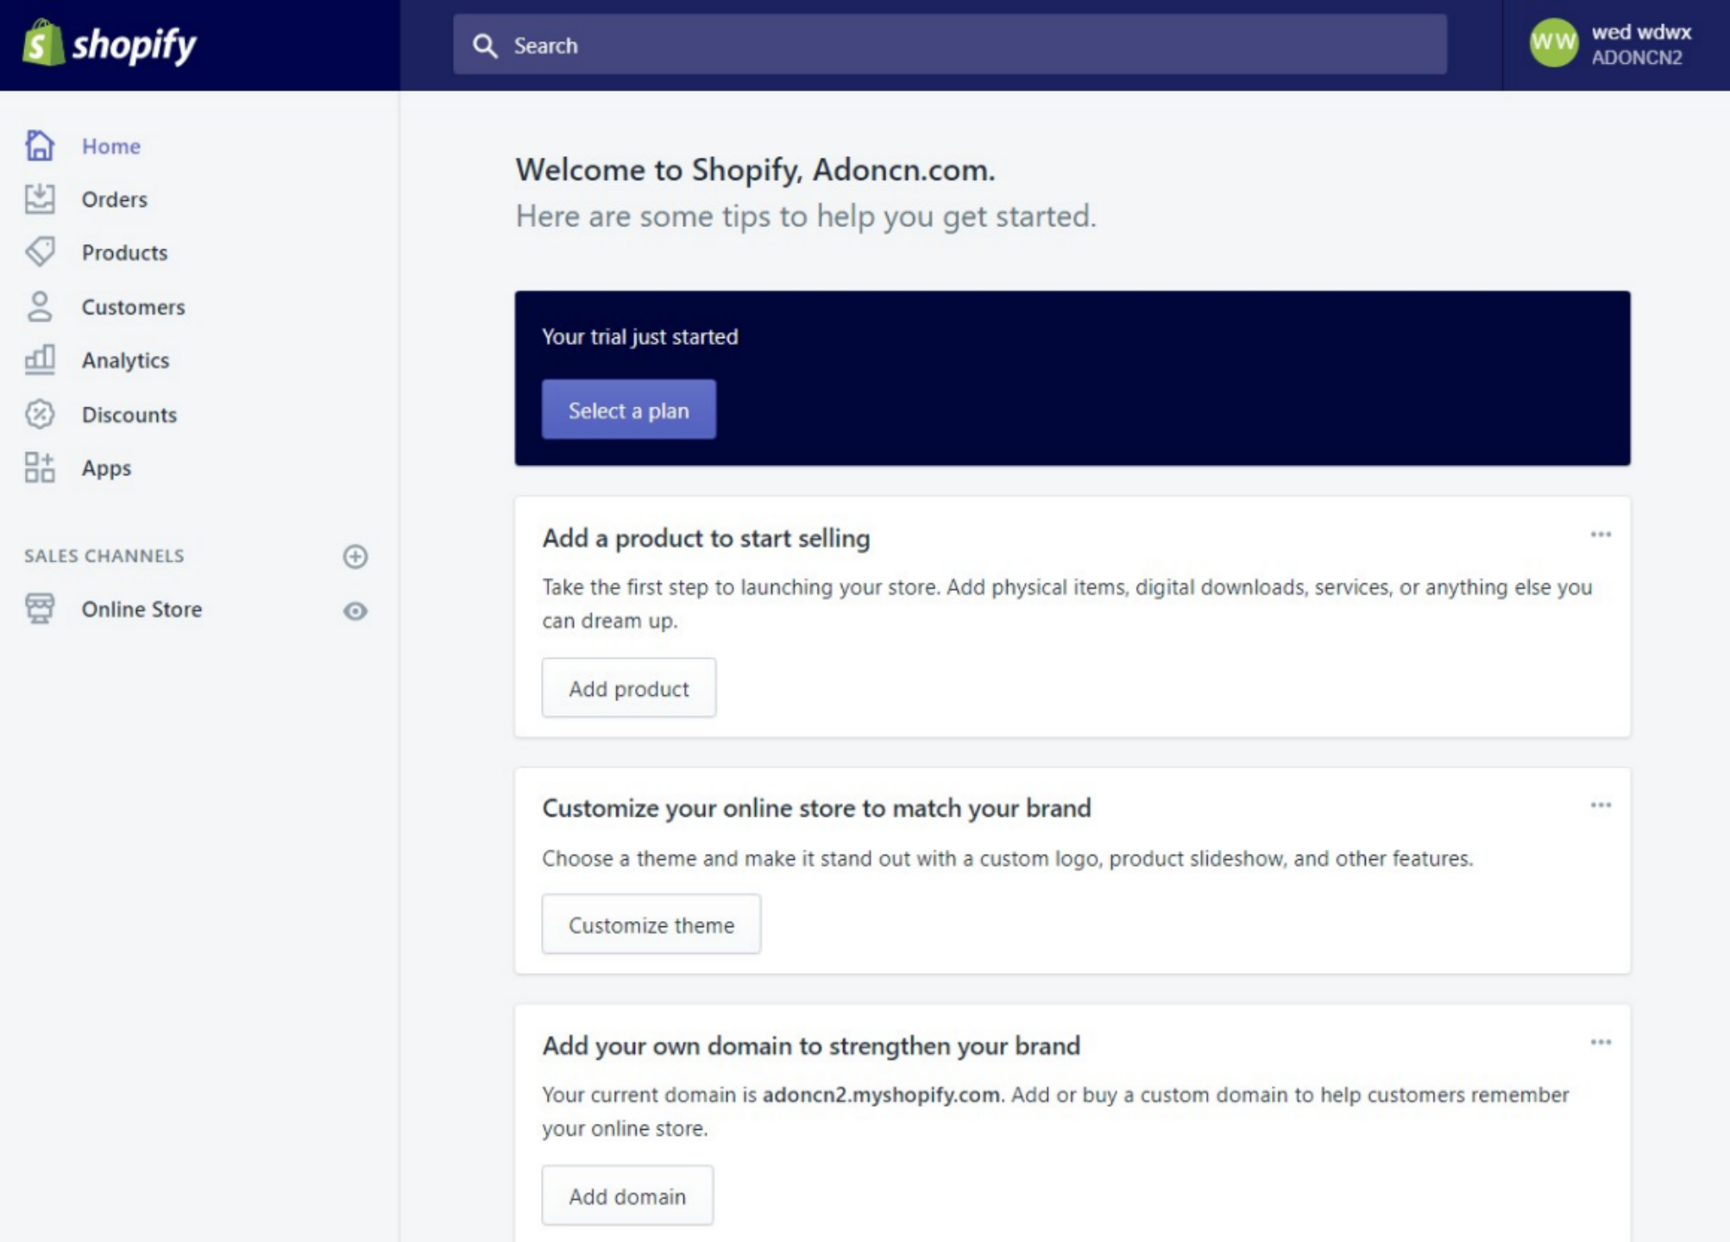1730x1242 pixels.
Task: Focus the Search input field
Action: pos(949,45)
